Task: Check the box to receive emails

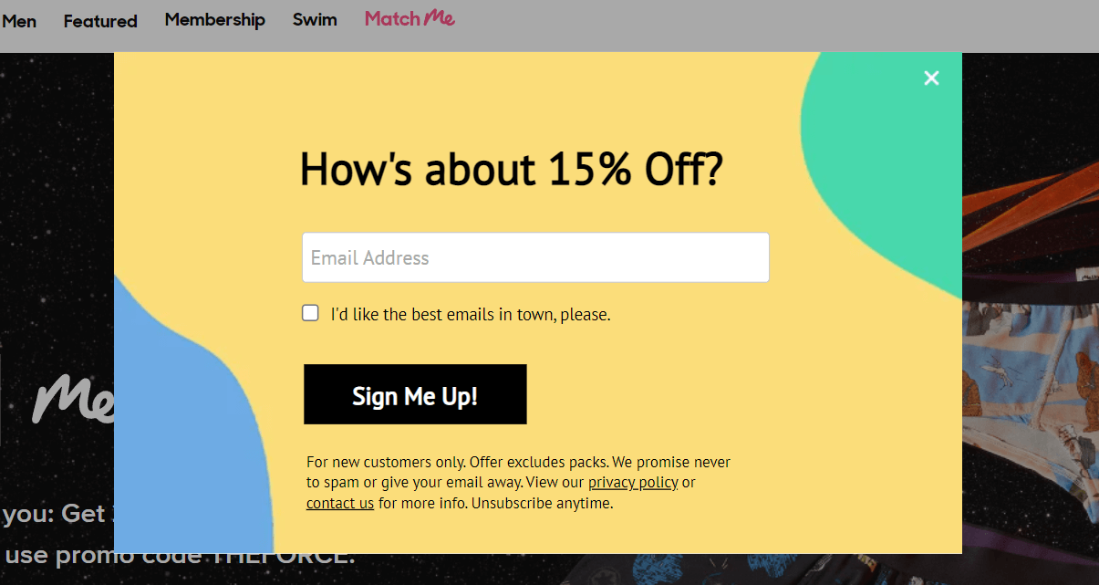Action: [310, 312]
